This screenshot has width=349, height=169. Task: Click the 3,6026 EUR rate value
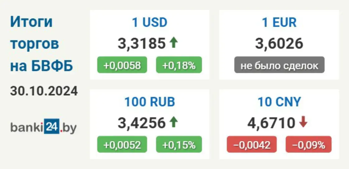[x=279, y=43]
